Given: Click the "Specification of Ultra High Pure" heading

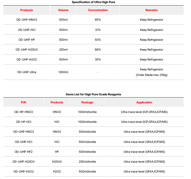Looking at the screenshot, I should (x=93, y=2).
